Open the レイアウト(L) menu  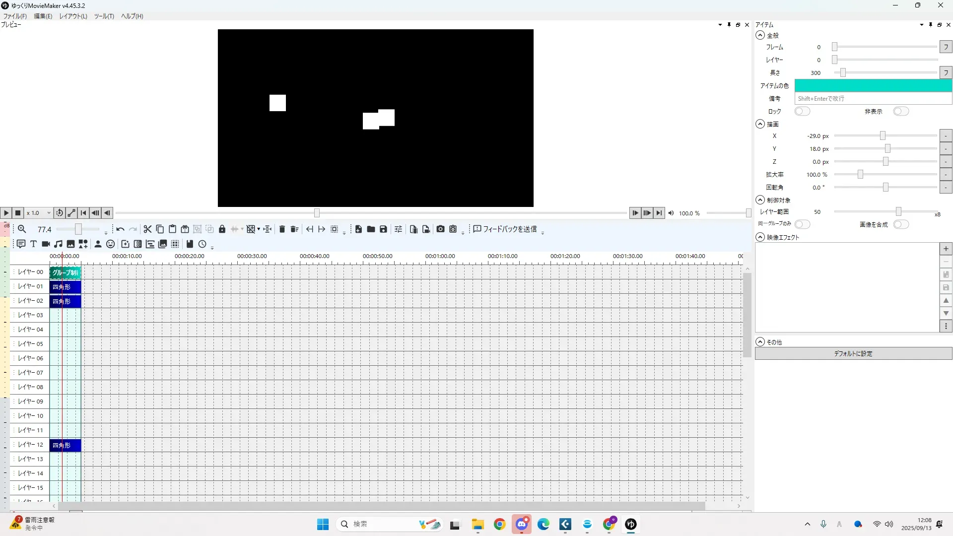coord(73,16)
